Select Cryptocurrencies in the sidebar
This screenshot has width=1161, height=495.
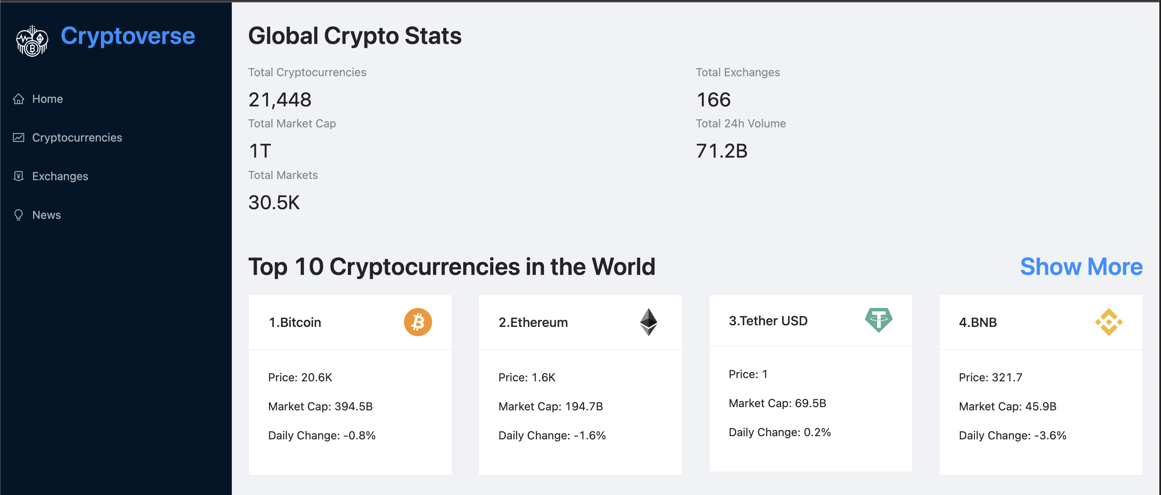tap(77, 137)
